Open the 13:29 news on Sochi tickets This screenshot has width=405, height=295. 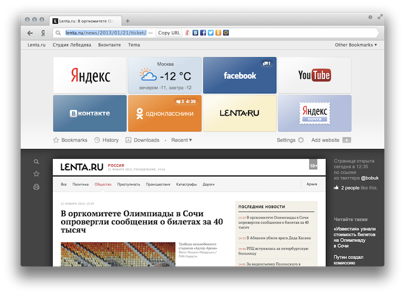click(273, 222)
